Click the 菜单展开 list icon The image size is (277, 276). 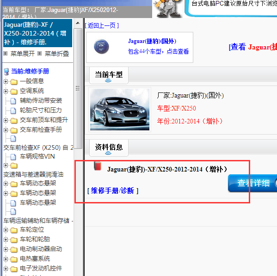tap(6, 53)
